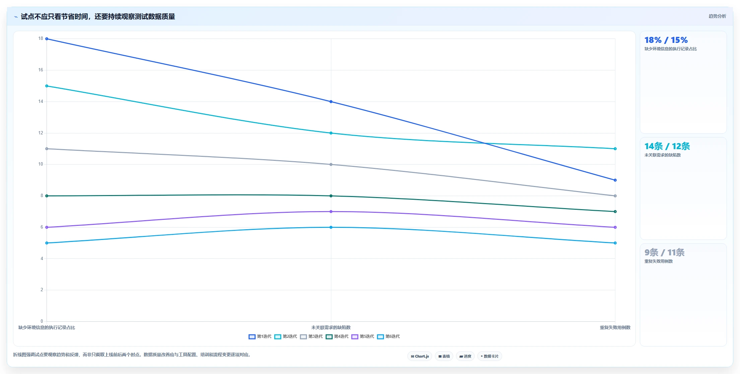The image size is (740, 374).
Task: Click x-axis label 缺少环境信息的执行记录占比
Action: pos(47,328)
